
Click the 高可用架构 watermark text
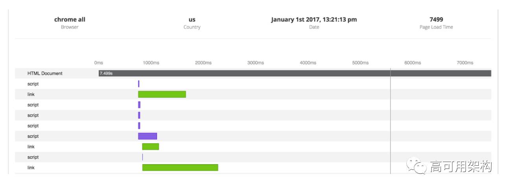click(461, 167)
